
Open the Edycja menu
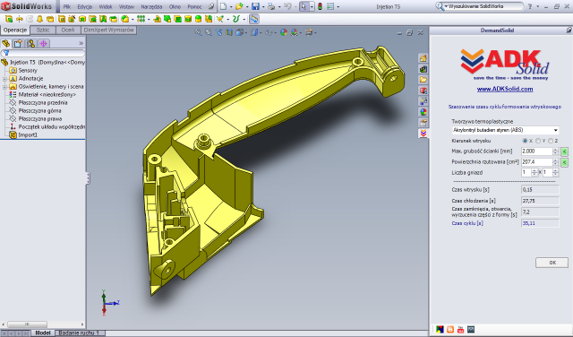(x=85, y=6)
